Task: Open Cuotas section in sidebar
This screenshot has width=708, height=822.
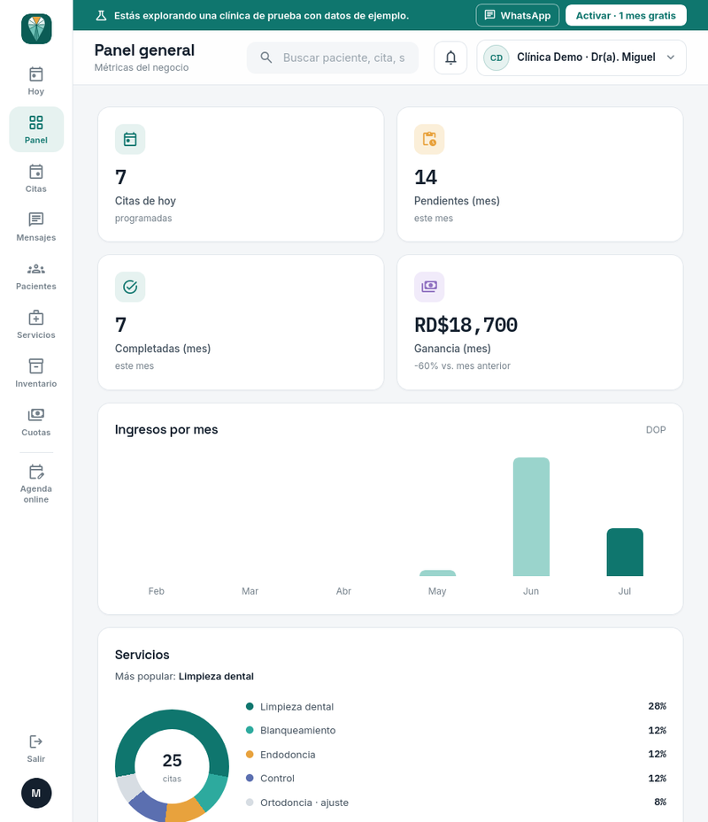Action: coord(36,422)
